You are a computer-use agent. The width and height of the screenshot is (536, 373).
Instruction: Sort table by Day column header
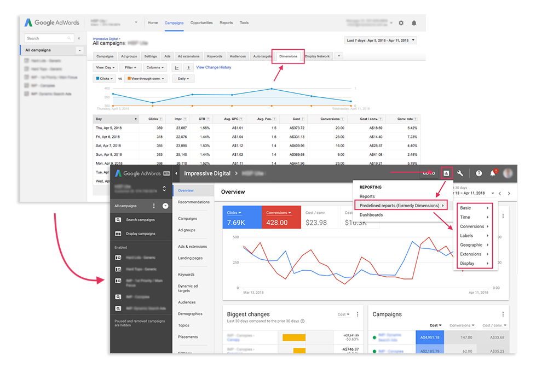(116, 119)
